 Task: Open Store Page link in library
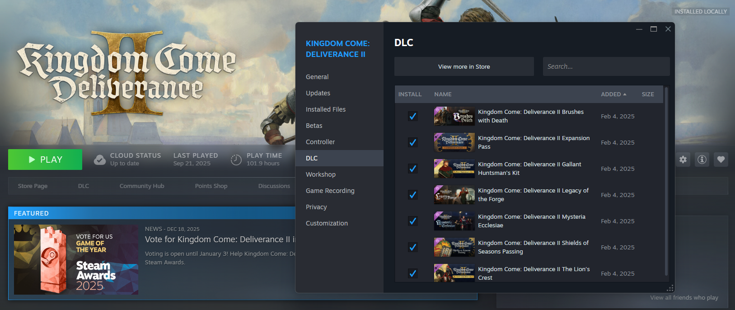click(x=33, y=186)
